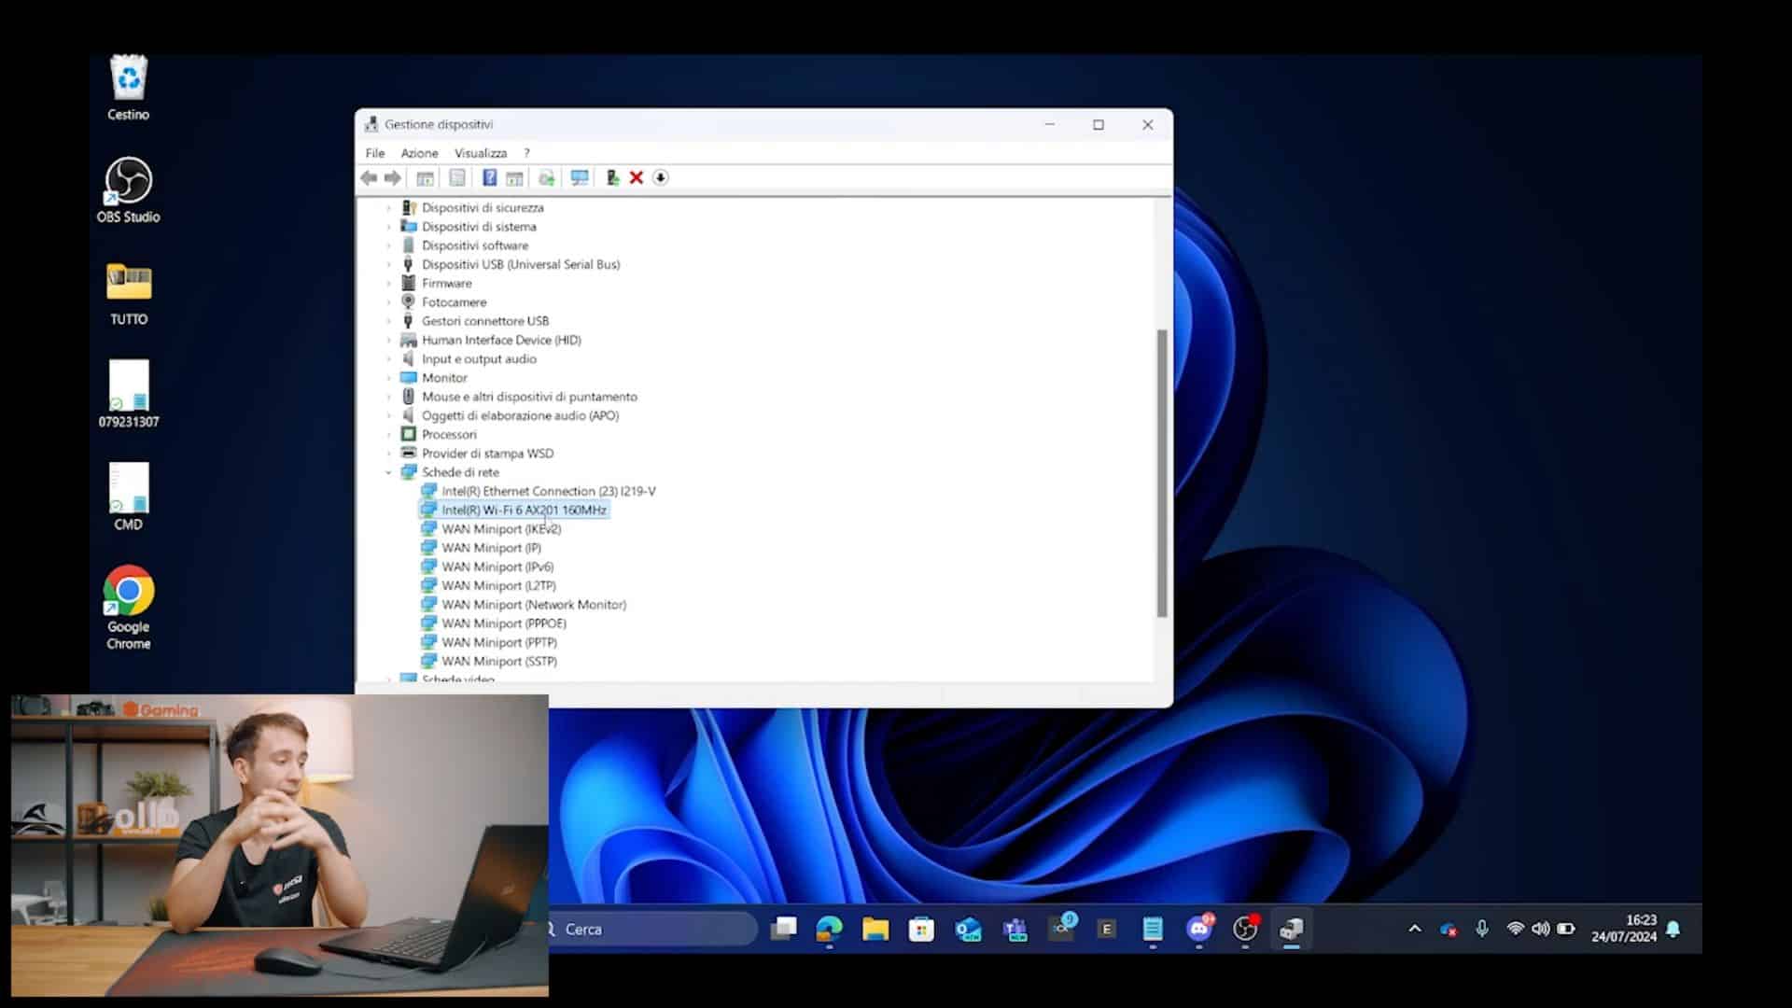Collapse the Schede di rete node
Image resolution: width=1792 pixels, height=1008 pixels.
coord(389,472)
